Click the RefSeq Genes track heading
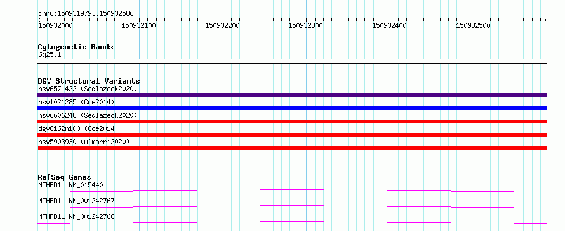565x231 pixels. coord(64,177)
